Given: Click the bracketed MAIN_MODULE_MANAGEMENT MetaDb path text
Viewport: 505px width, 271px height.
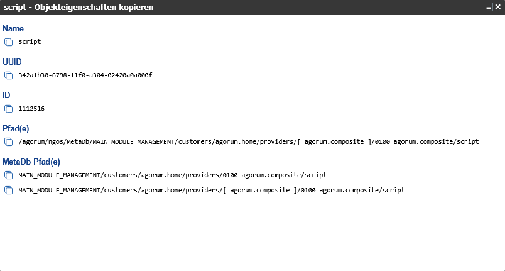Looking at the screenshot, I should tap(212, 190).
